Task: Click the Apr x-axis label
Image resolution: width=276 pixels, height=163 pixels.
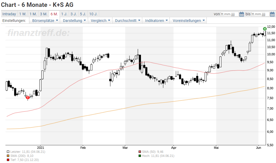Action: click(x=174, y=148)
